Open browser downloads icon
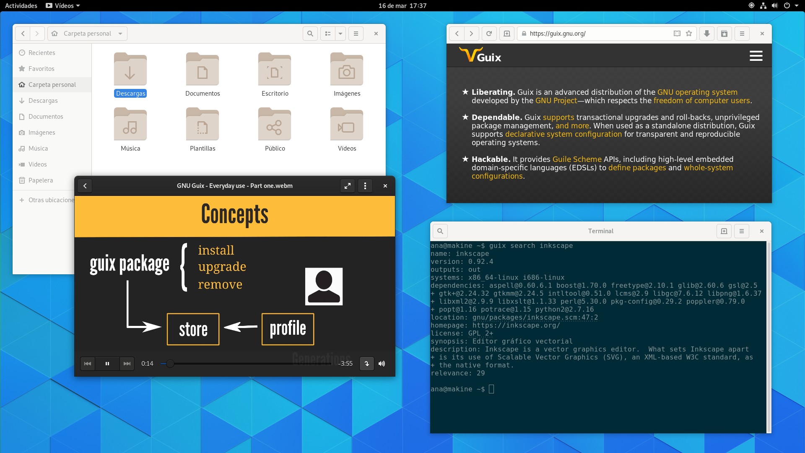This screenshot has width=805, height=453. (x=707, y=34)
